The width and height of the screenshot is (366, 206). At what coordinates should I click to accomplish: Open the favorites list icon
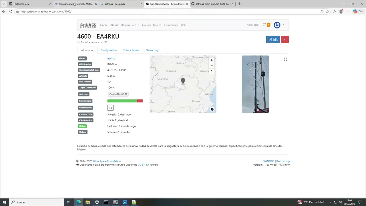[334, 11]
